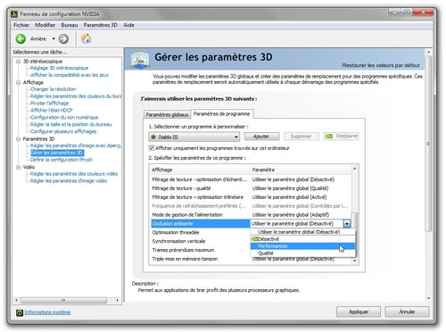Select Optimisation threadée row
The image size is (446, 332).
[201, 232]
